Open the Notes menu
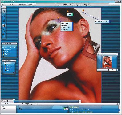The height and width of the screenshot is (115, 122). pos(4,5)
